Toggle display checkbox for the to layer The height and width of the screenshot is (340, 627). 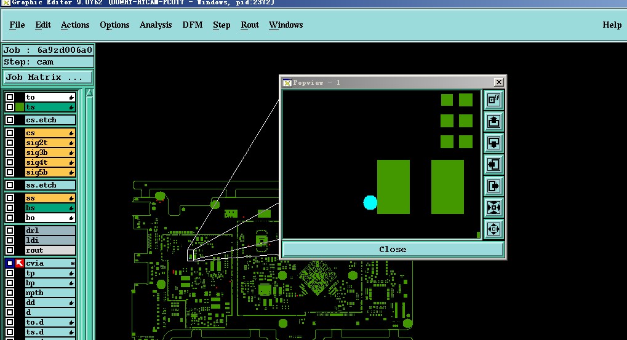pos(10,97)
